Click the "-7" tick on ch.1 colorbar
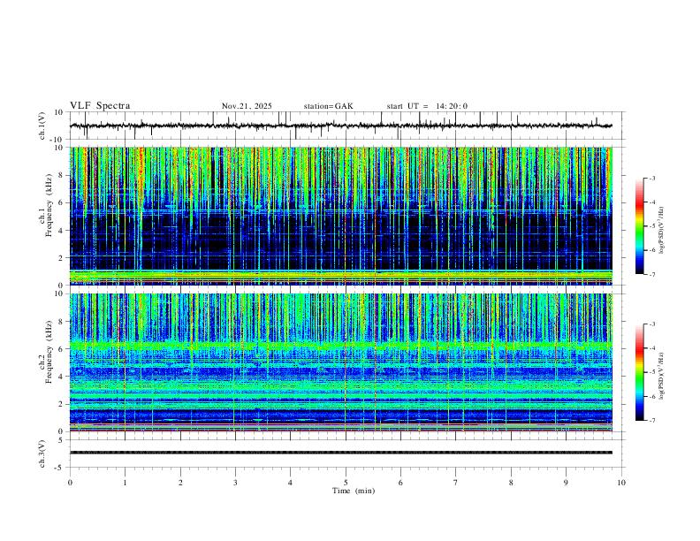The width and height of the screenshot is (700, 541). (652, 275)
